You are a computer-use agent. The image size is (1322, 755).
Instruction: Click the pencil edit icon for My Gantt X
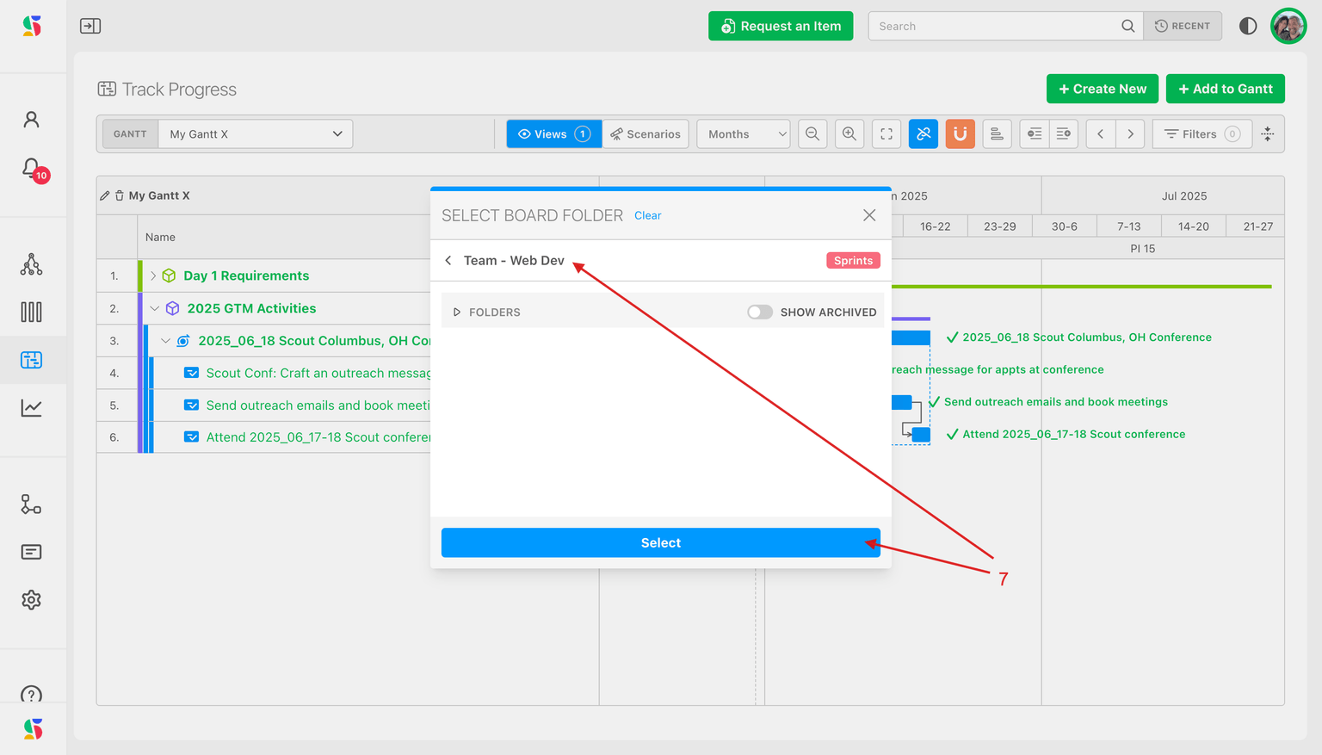click(105, 196)
